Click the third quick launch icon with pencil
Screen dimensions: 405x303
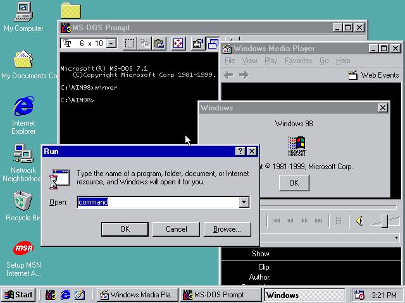click(x=80, y=295)
